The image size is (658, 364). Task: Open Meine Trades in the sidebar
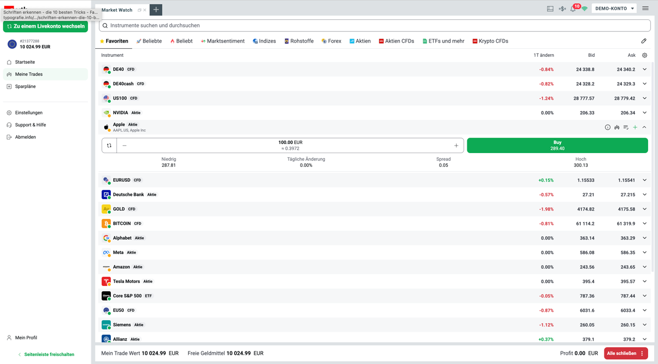coord(45,74)
